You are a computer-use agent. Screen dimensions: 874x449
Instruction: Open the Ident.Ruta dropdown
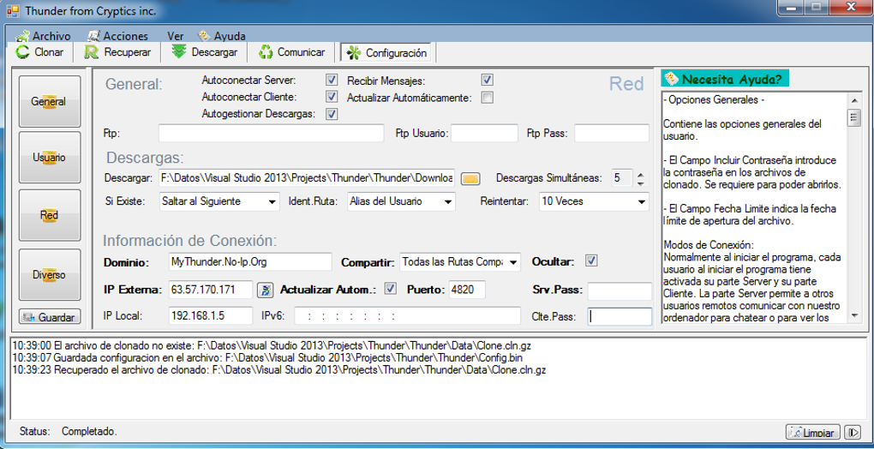point(448,201)
